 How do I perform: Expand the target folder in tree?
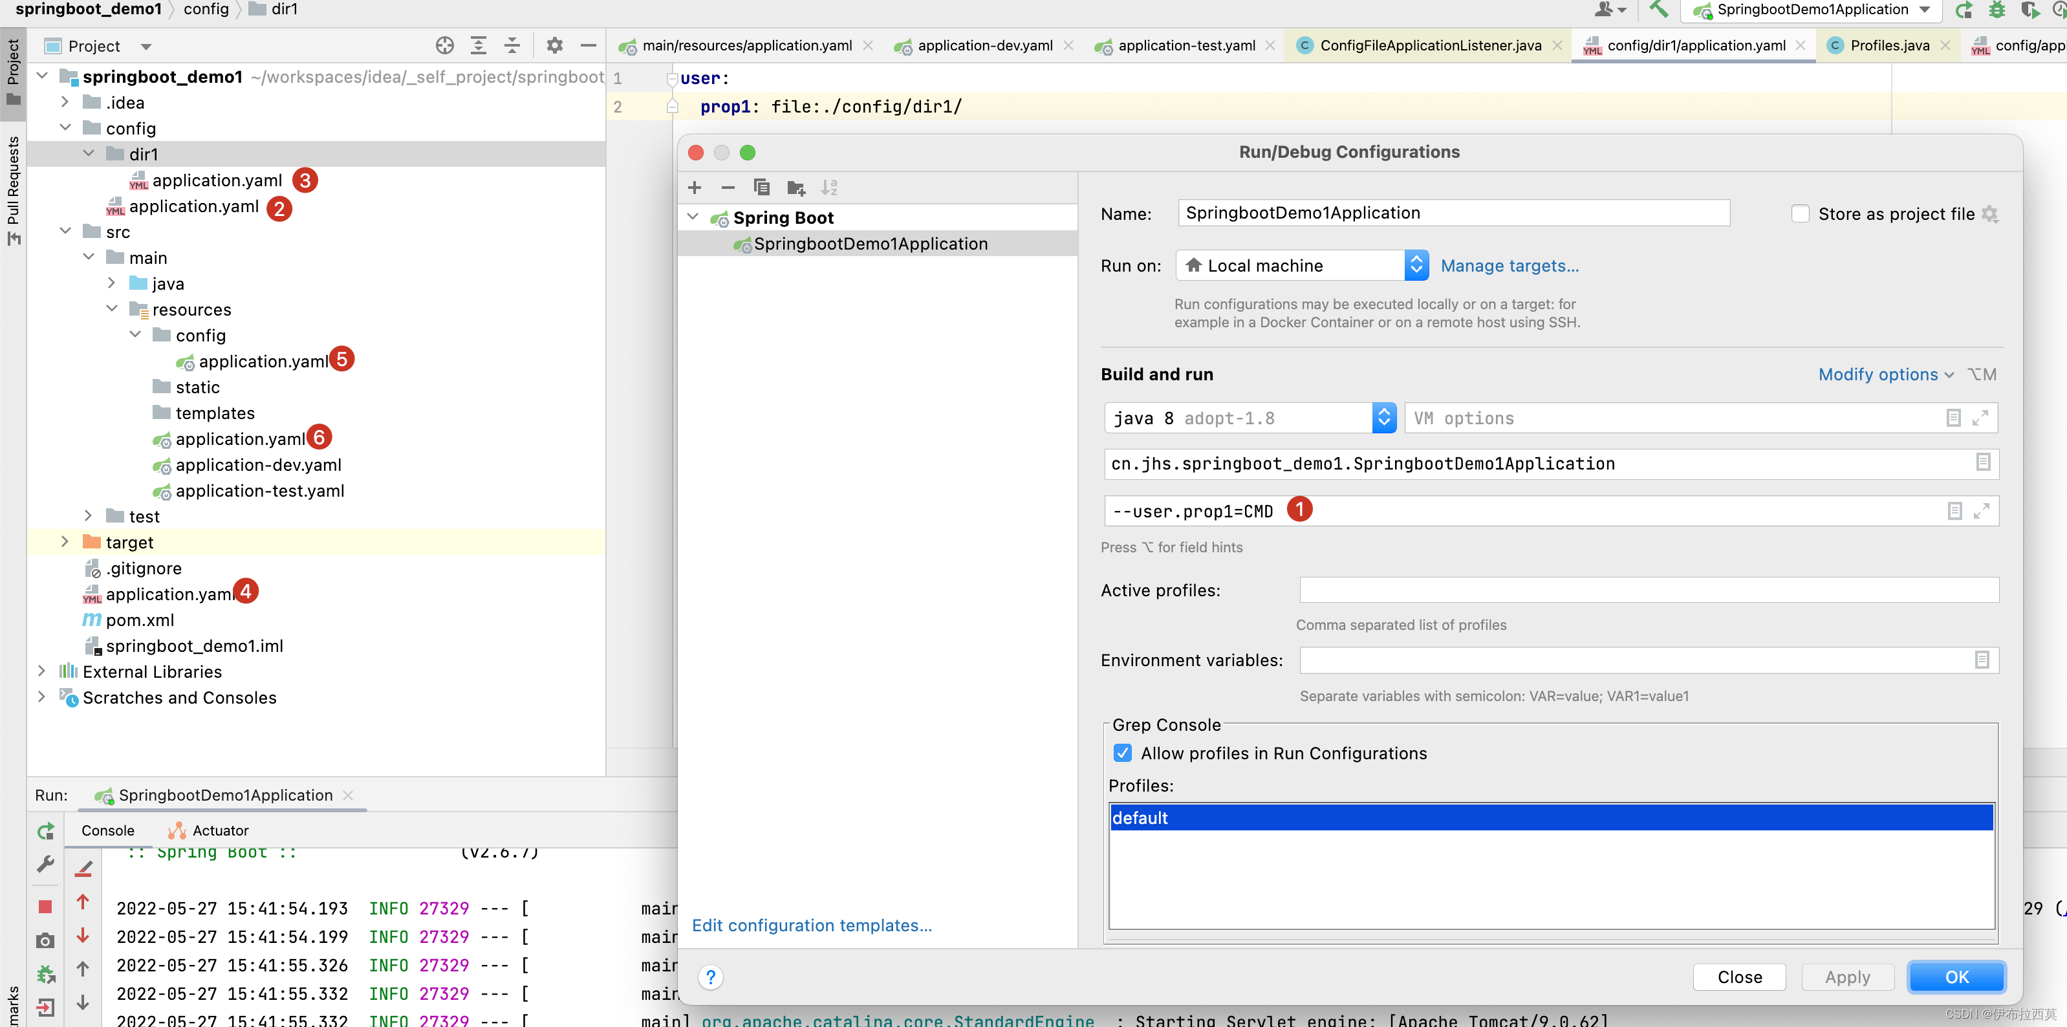[65, 543]
